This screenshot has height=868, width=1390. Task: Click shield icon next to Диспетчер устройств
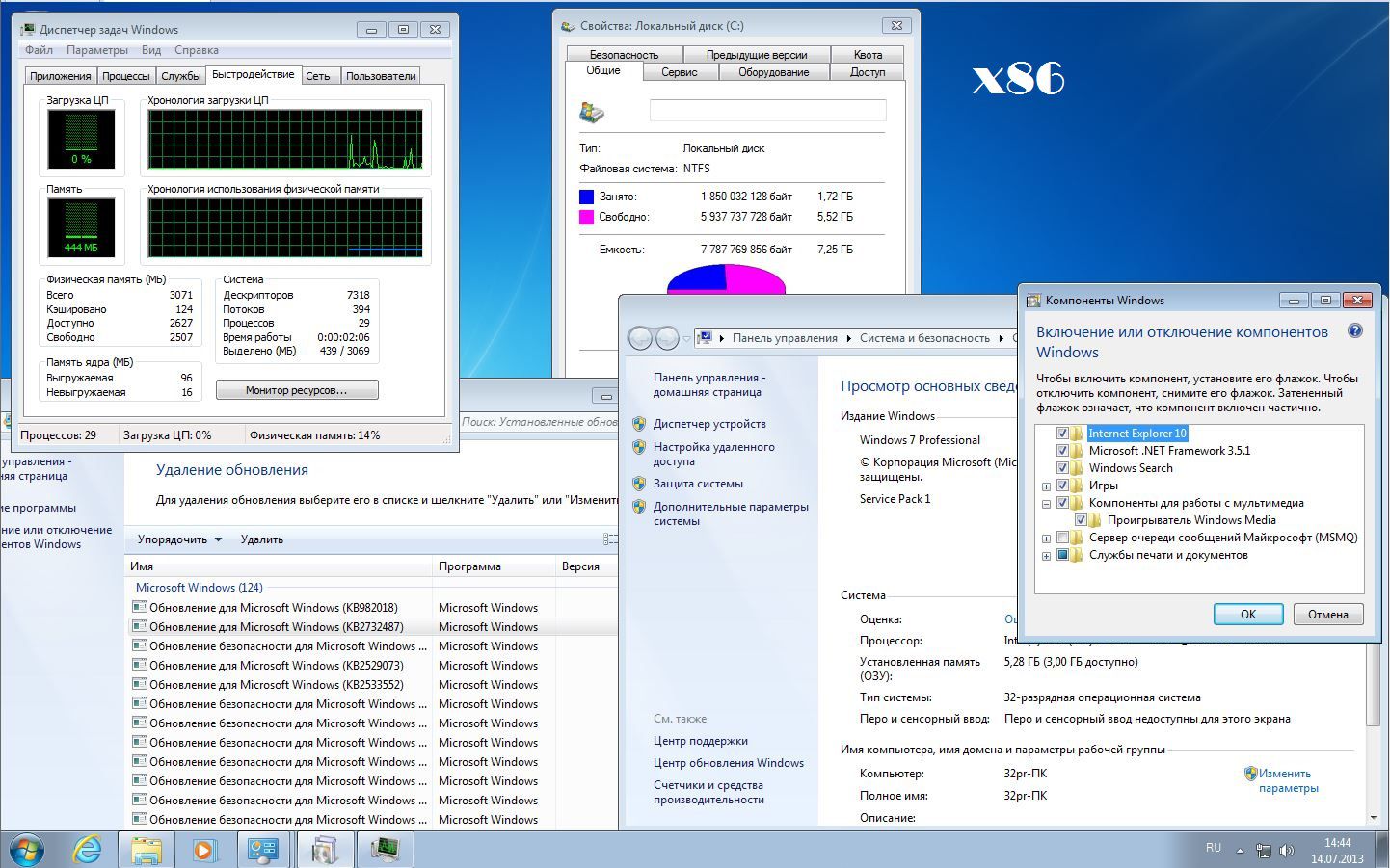tap(638, 424)
